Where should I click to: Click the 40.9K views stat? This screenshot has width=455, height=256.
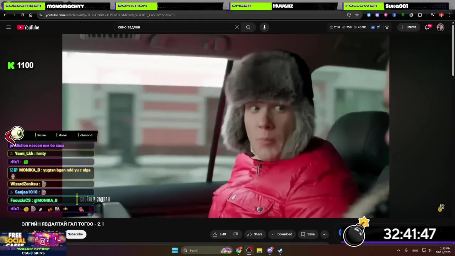tap(360, 27)
